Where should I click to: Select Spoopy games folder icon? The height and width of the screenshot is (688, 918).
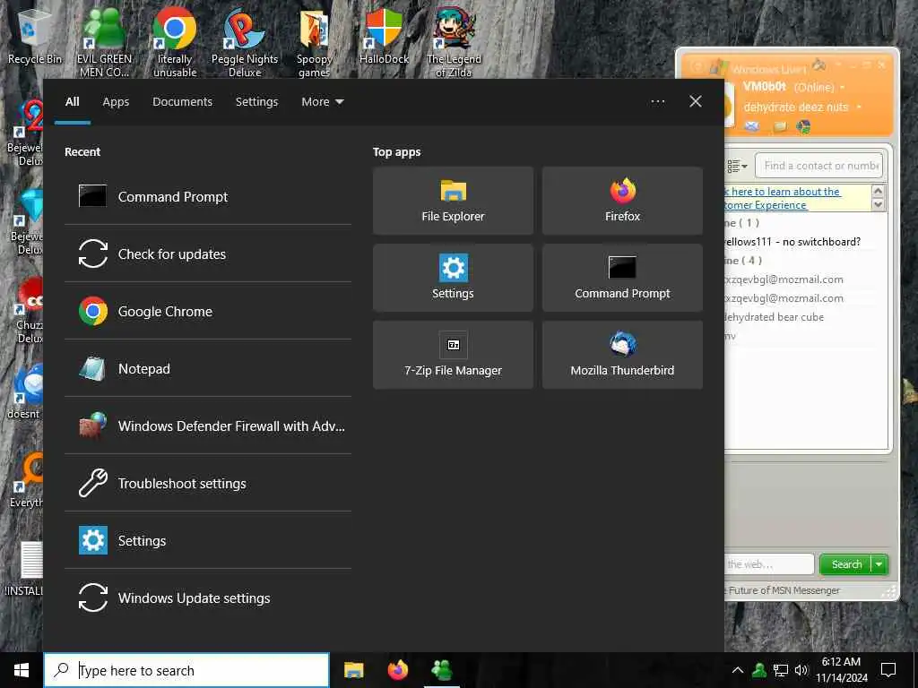click(x=315, y=42)
